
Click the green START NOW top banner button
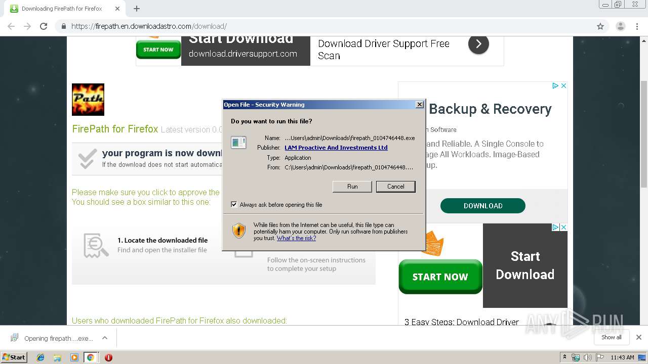[x=158, y=50]
